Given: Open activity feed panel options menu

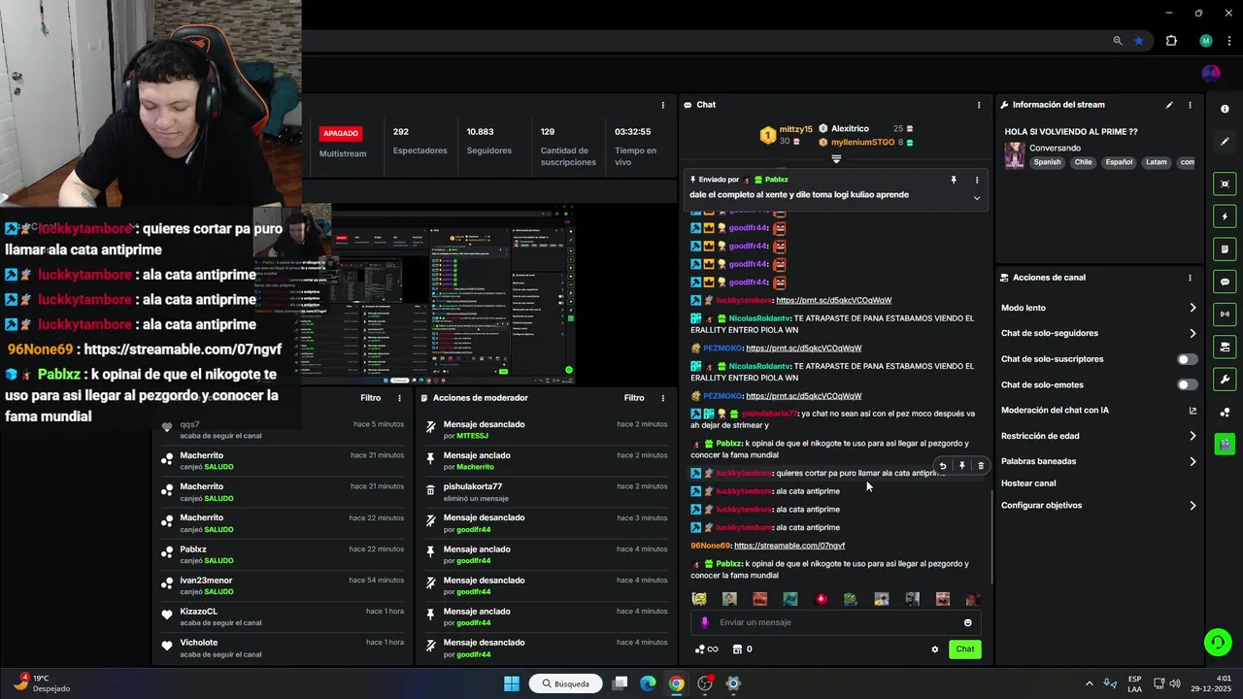Looking at the screenshot, I should tap(399, 398).
